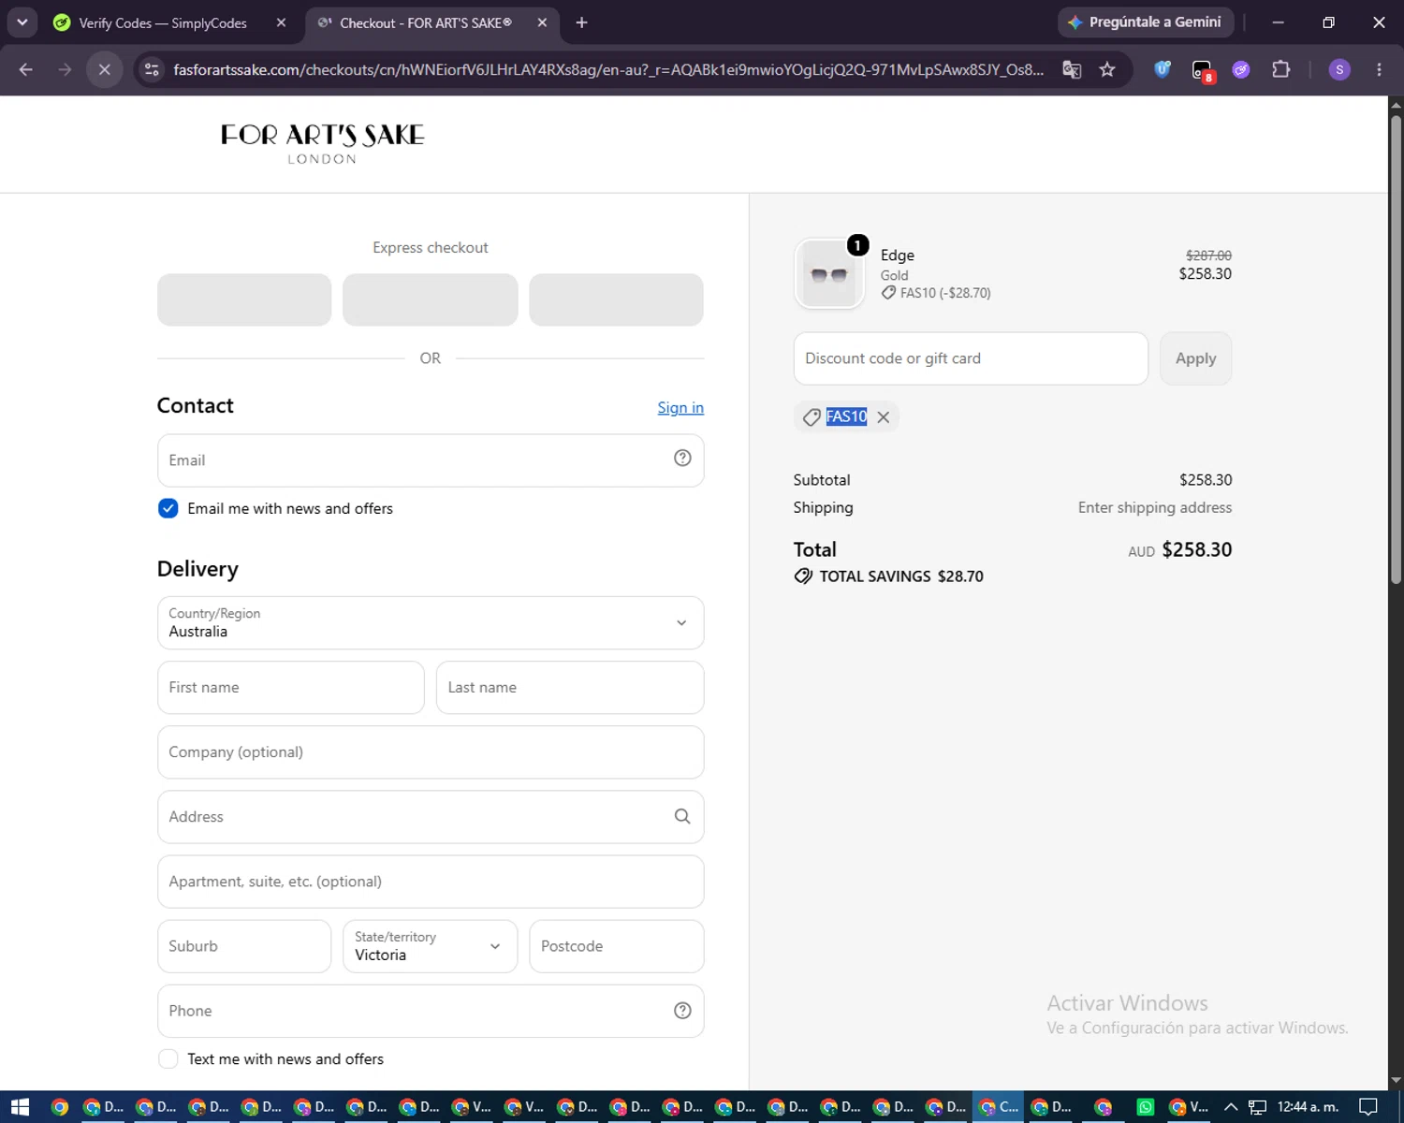The width and height of the screenshot is (1404, 1123).
Task: Focus the Email input field
Action: 431,460
